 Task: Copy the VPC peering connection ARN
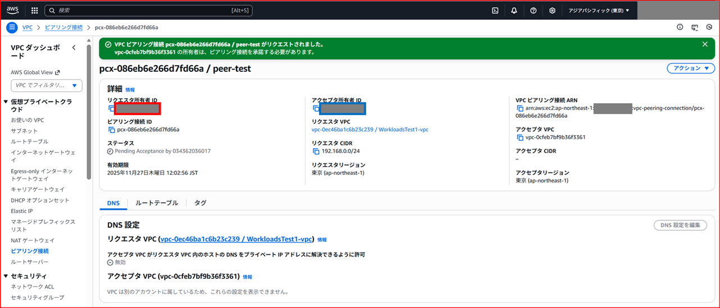[x=520, y=108]
